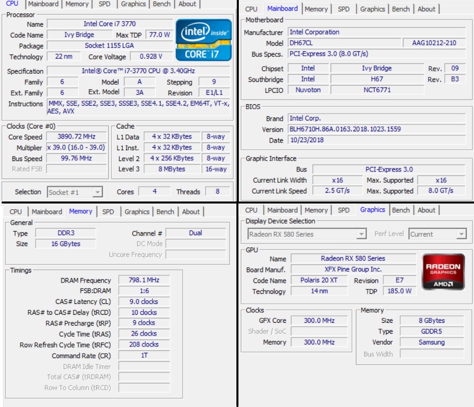
Task: Click the package value 'Socket 1155 LGA'
Action: 110,45
